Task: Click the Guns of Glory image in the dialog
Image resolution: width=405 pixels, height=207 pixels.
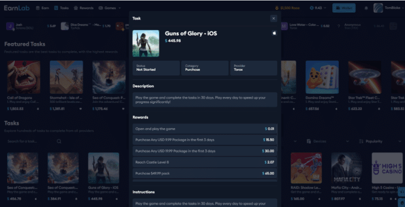Action: (146, 44)
